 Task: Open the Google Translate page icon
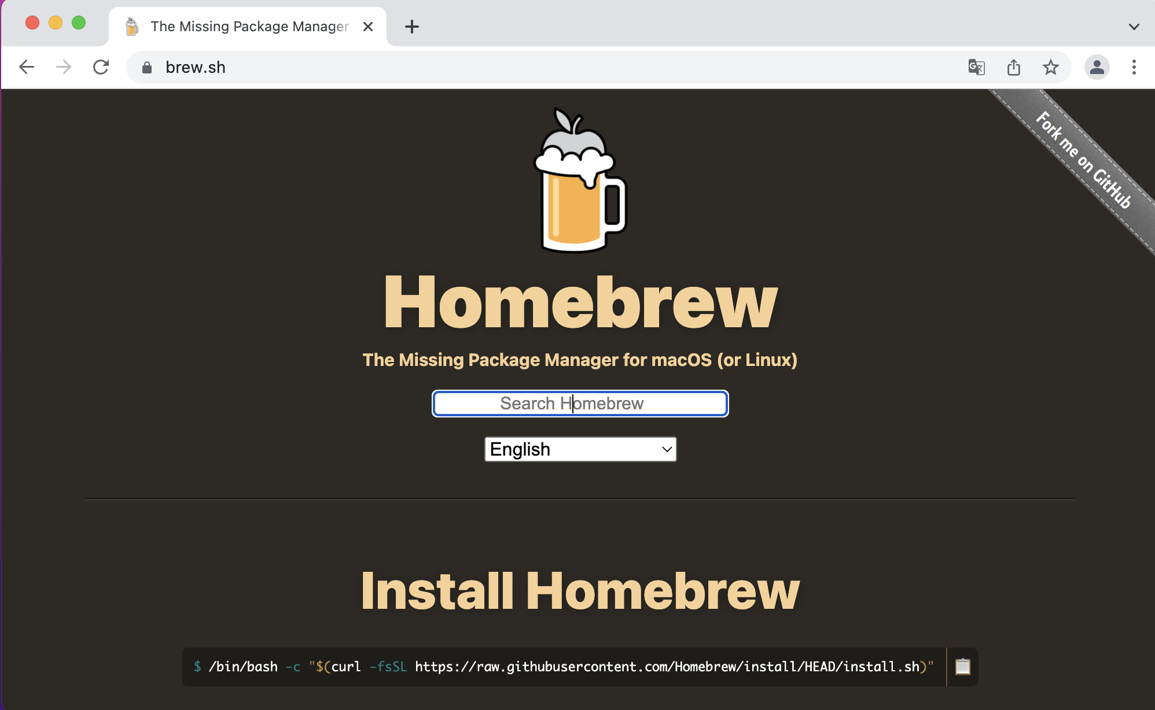976,67
